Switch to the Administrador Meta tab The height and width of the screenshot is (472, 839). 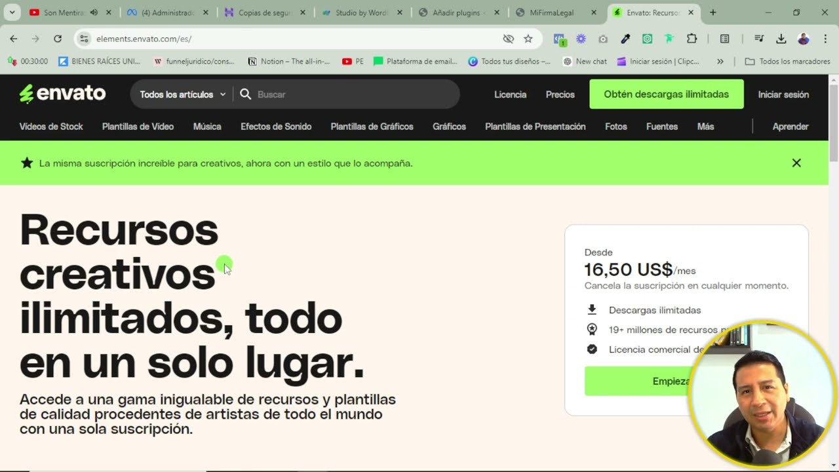[166, 12]
